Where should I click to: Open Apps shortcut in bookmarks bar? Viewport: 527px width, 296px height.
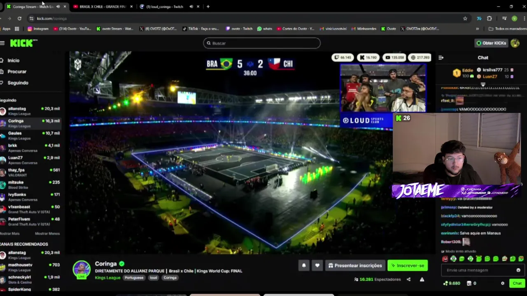pos(6,29)
